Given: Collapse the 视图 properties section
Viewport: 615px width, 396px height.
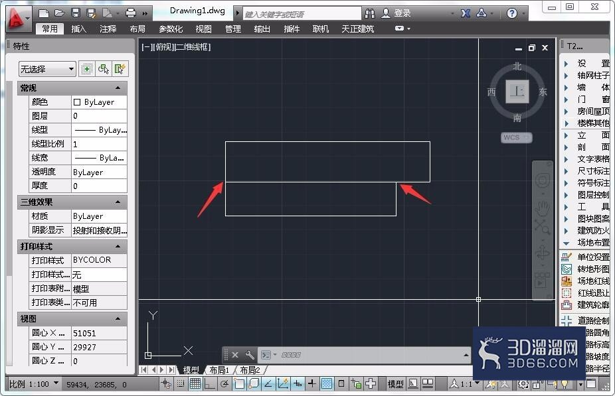Looking at the screenshot, I should click(118, 319).
